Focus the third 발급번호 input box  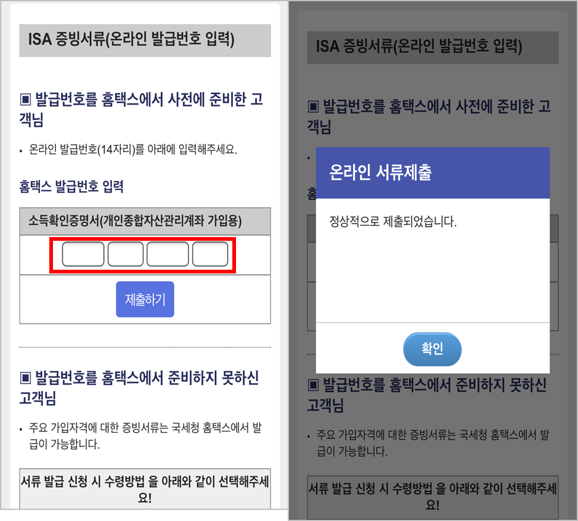coord(168,254)
